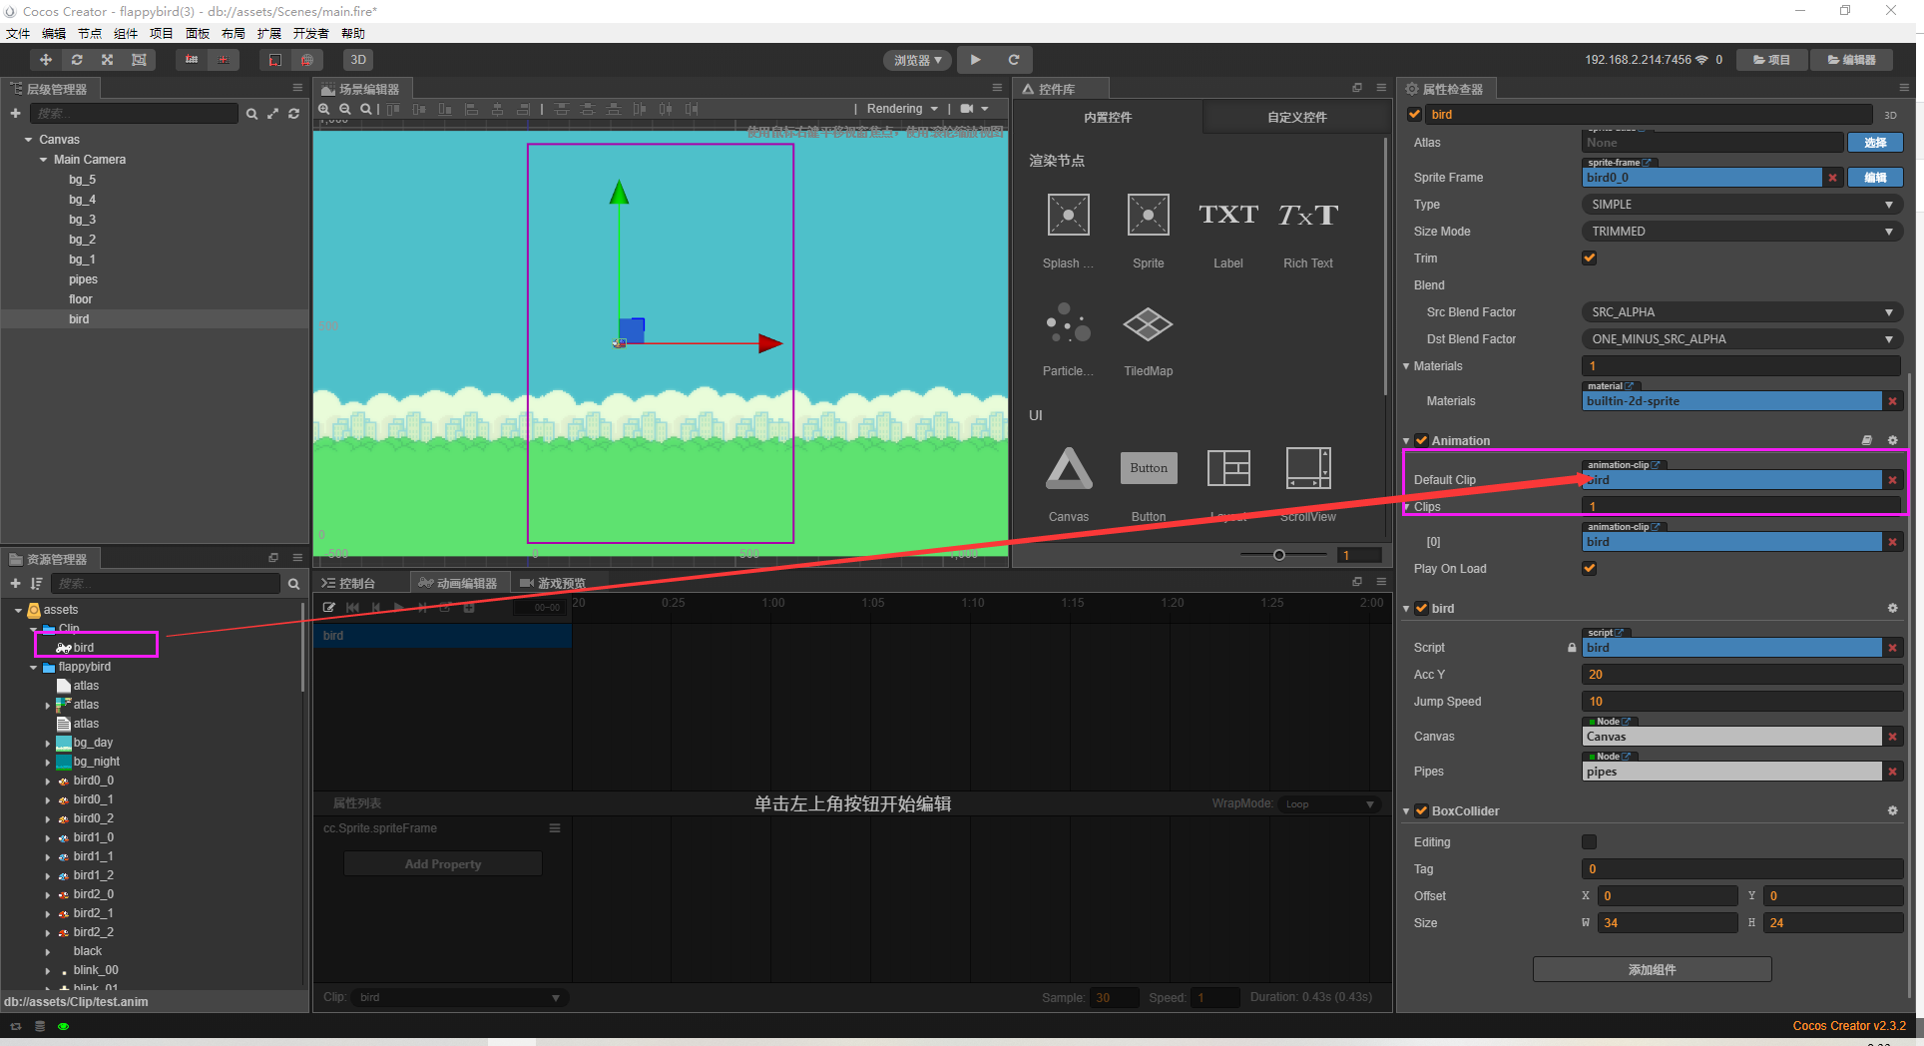Toggle animation edit mode button
The image size is (1924, 1046).
(328, 607)
